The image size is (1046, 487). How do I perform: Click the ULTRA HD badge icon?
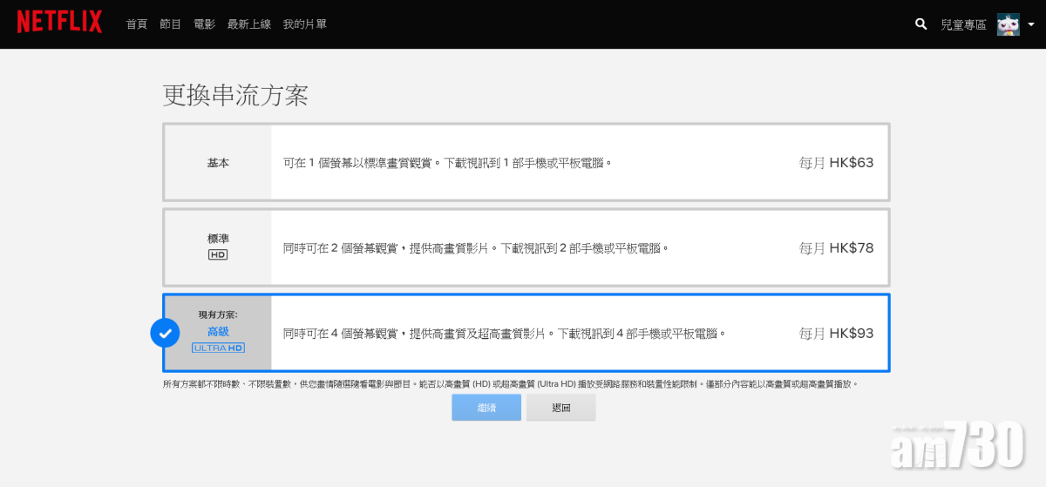218,348
